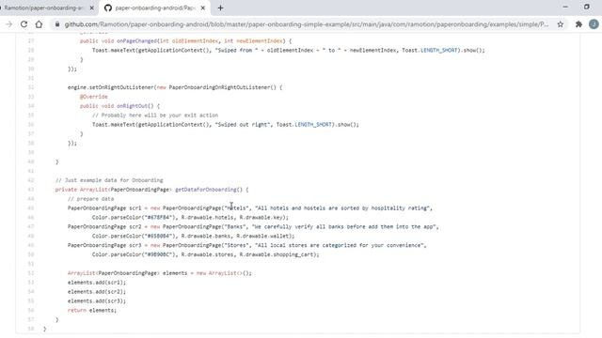Click the onRightOut method name
Viewport: 602px width, 338px height.
[132, 106]
